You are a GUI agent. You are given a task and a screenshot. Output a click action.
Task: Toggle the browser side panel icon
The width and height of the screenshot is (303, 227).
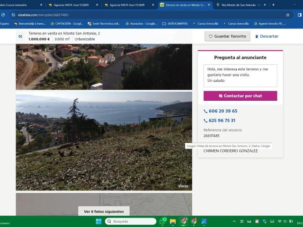point(299,15)
